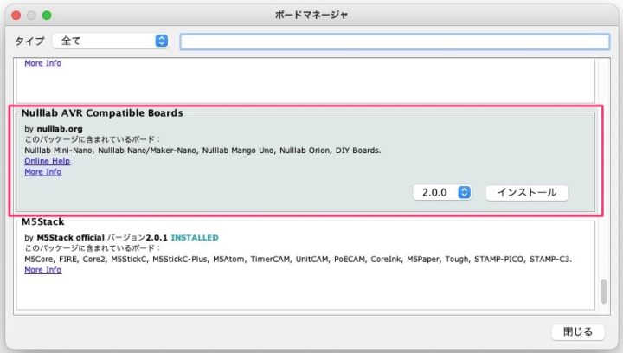Open the Online Help link under Nulllab
Viewport: 623px width, 353px height.
click(x=48, y=161)
